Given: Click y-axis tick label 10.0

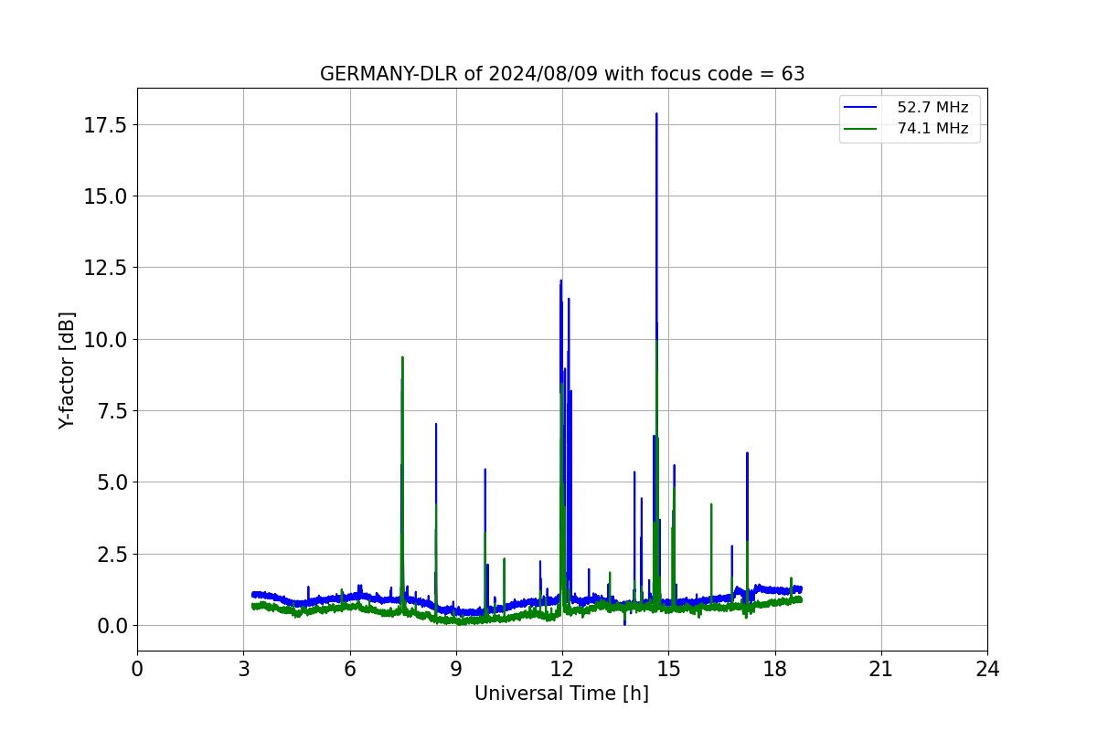Looking at the screenshot, I should point(105,339).
